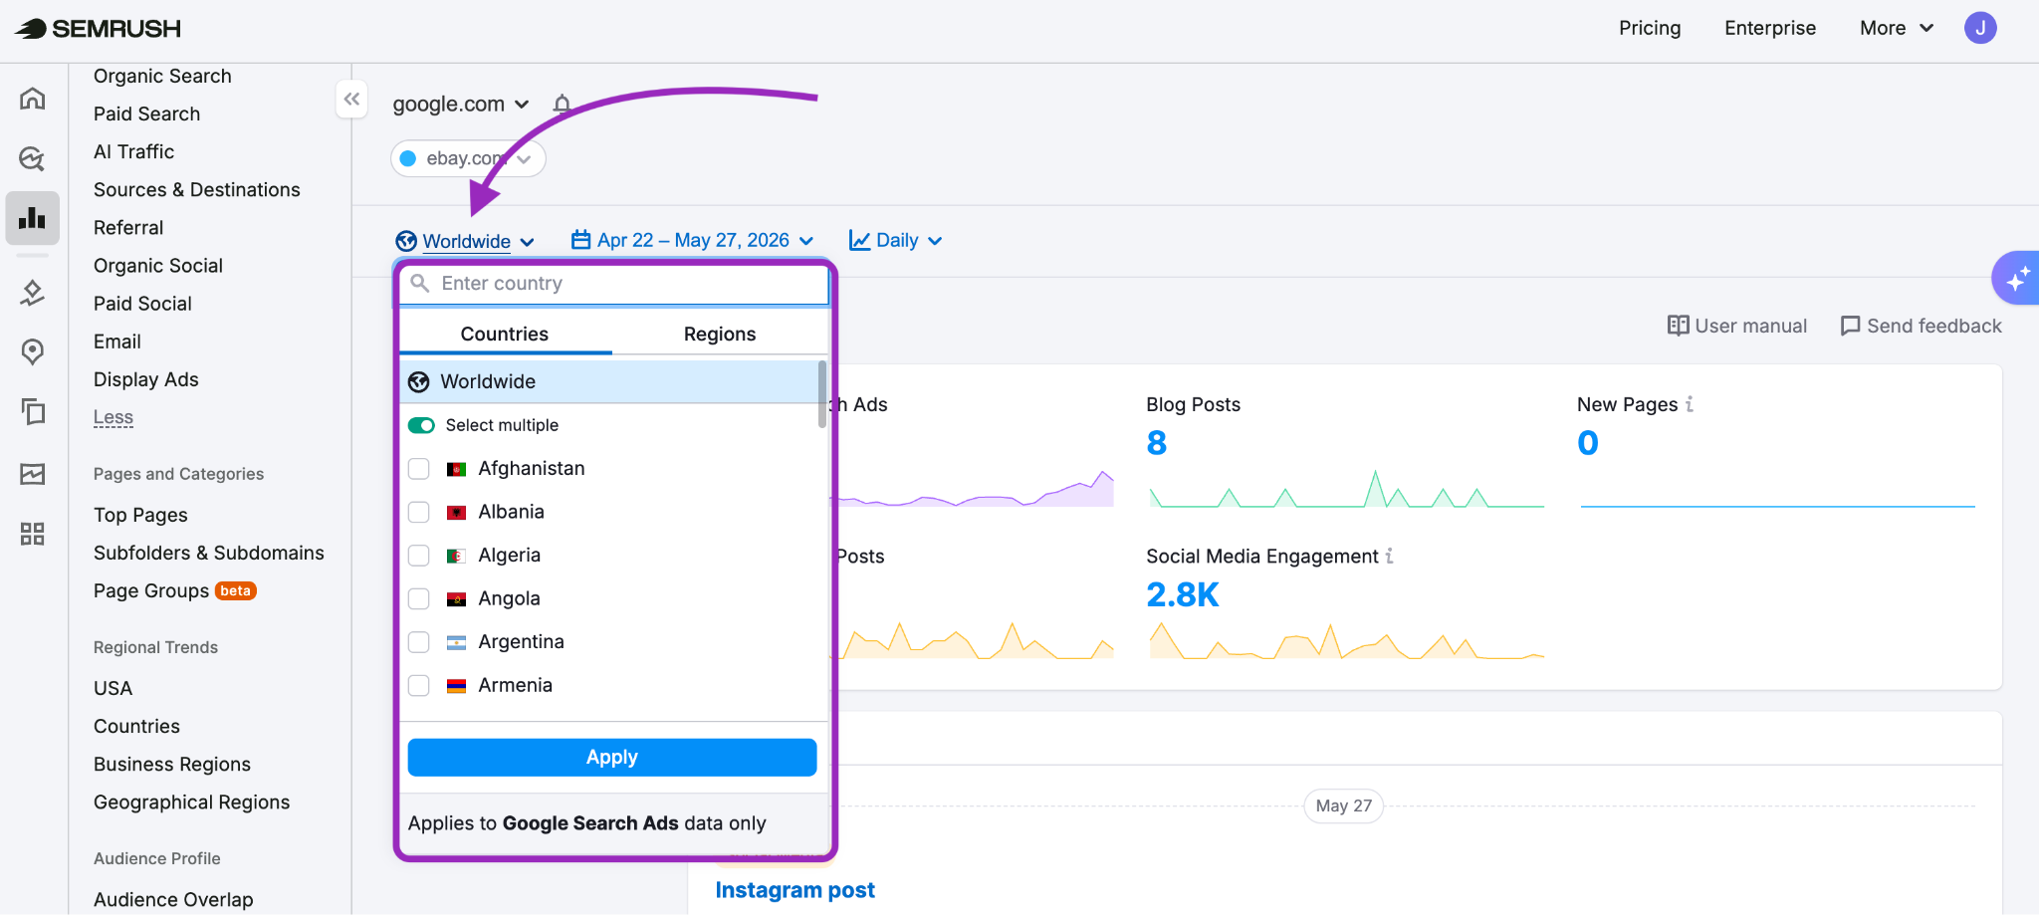The image size is (2039, 915).
Task: Collapse the Worldwide location dropdown
Action: [465, 241]
